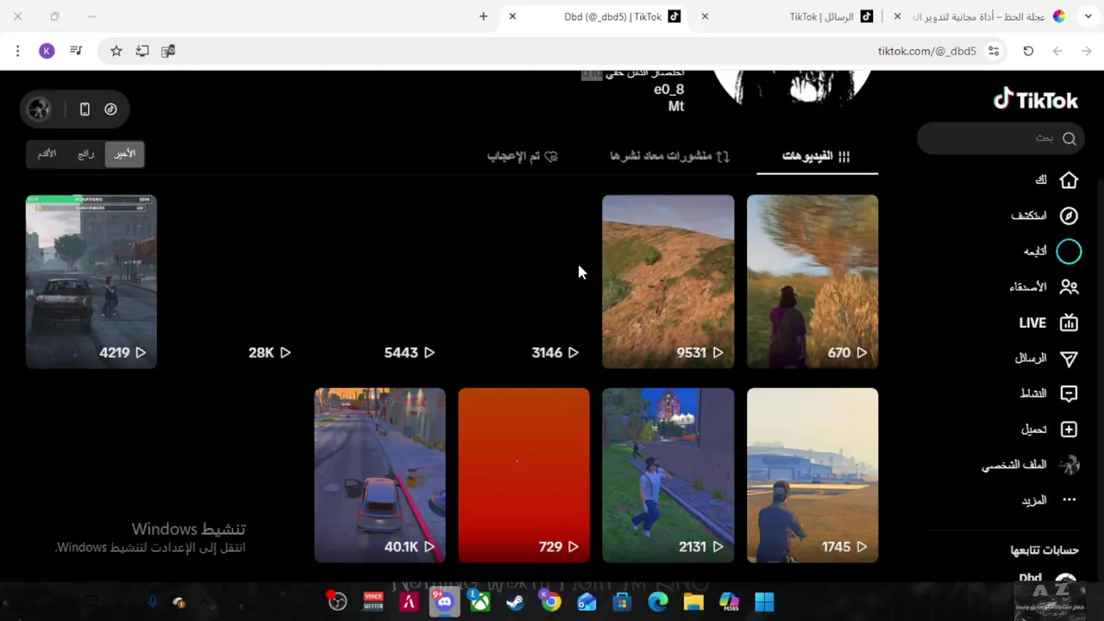Open the media control icon in Chrome toolbar
Viewport: 1104px width, 621px height.
click(x=76, y=51)
